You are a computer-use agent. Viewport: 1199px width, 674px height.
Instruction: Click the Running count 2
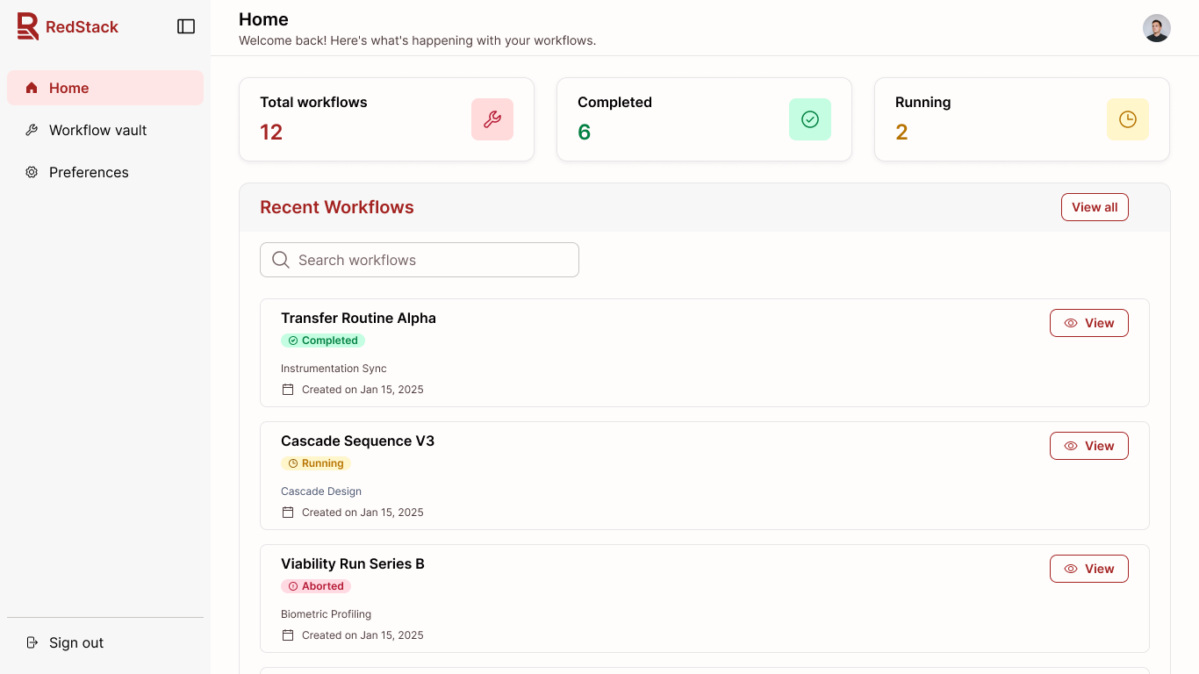coord(901,132)
